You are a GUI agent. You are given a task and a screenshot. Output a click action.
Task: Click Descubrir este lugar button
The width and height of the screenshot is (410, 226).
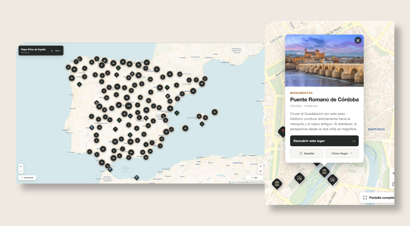click(x=324, y=141)
